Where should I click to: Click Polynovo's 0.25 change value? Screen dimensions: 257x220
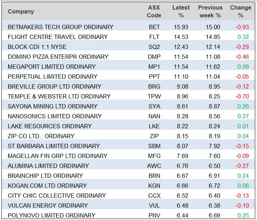click(244, 215)
